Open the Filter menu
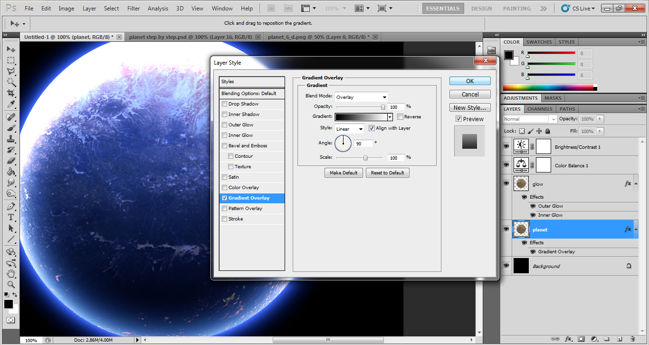Viewport: 649px width, 345px height. [x=134, y=8]
